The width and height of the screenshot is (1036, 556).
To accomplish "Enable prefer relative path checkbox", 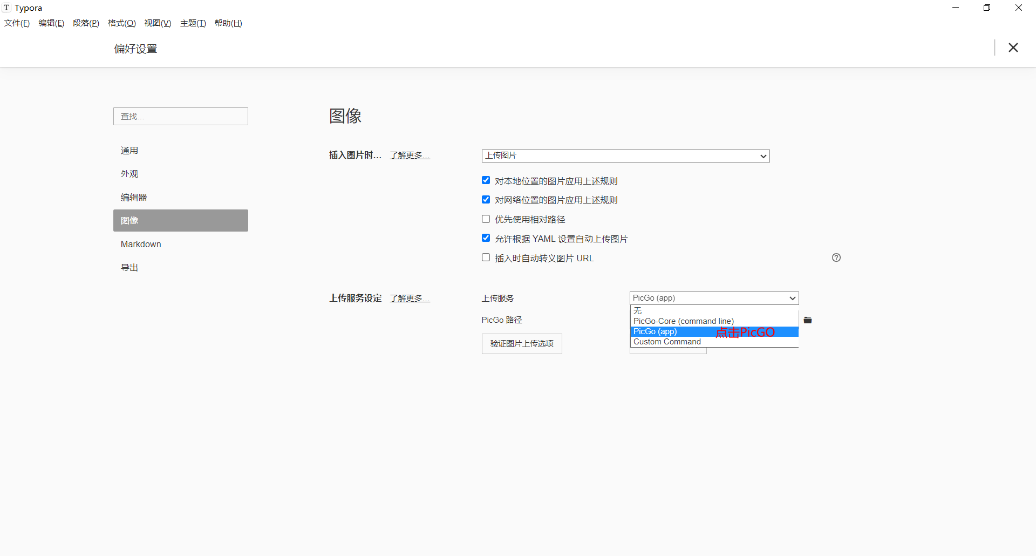I will pos(486,219).
